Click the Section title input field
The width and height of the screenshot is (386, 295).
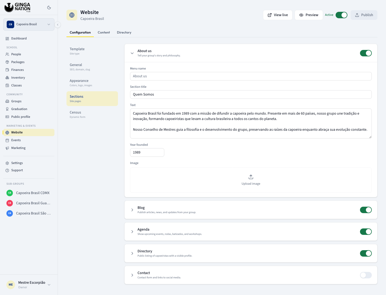251,94
